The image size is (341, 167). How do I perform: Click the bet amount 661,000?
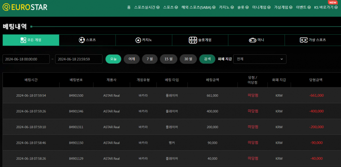coord(212,96)
